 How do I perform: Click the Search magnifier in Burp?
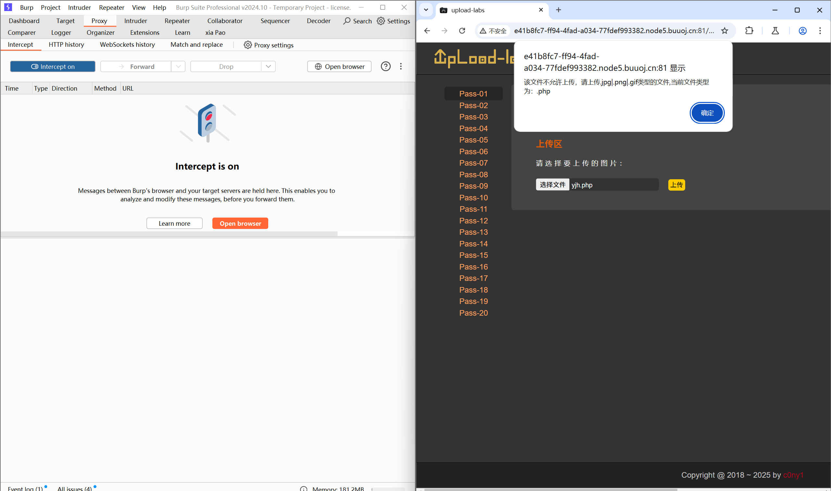pyautogui.click(x=347, y=21)
